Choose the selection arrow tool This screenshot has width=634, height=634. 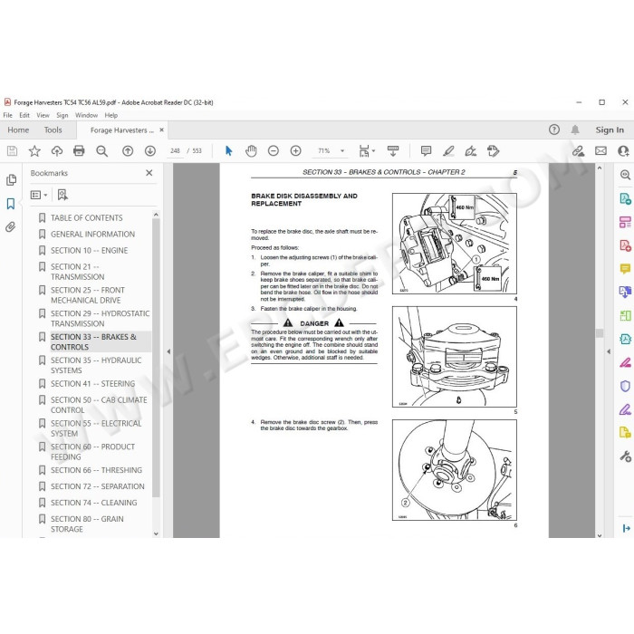click(229, 151)
